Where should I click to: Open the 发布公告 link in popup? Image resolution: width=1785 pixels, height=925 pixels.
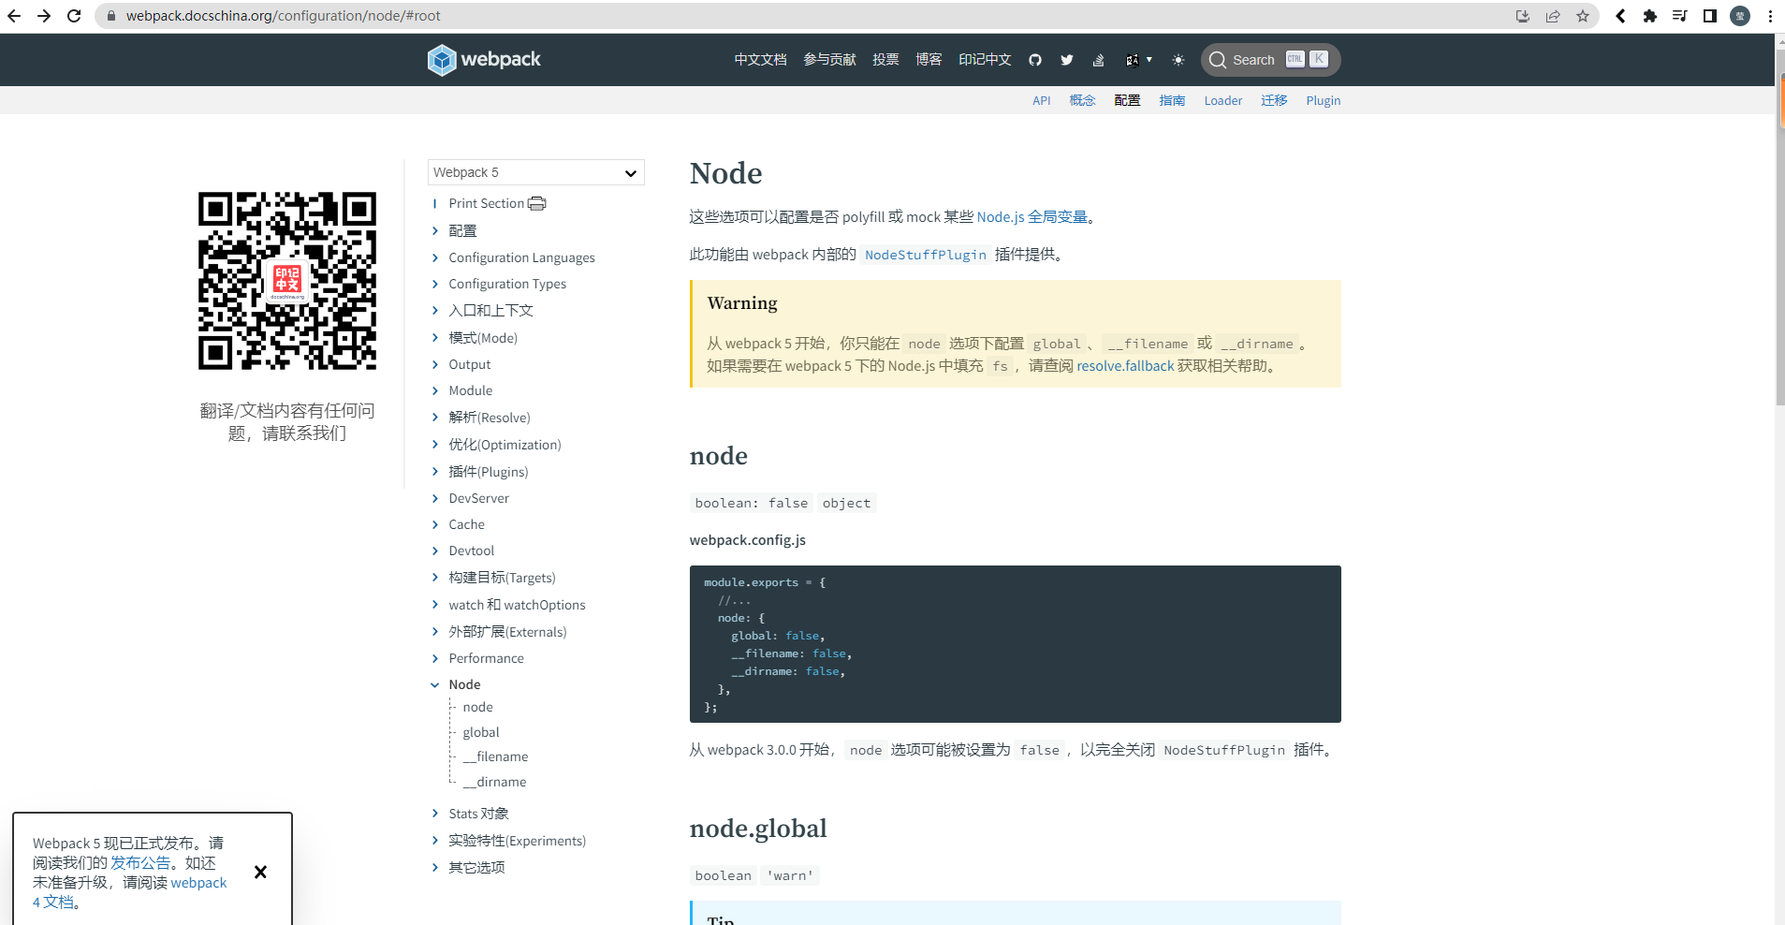tap(140, 863)
